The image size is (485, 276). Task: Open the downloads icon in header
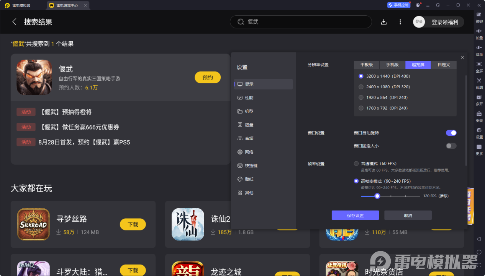coord(384,22)
